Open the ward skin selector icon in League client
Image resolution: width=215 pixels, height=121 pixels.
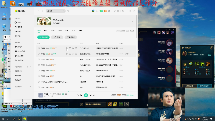(121, 104)
